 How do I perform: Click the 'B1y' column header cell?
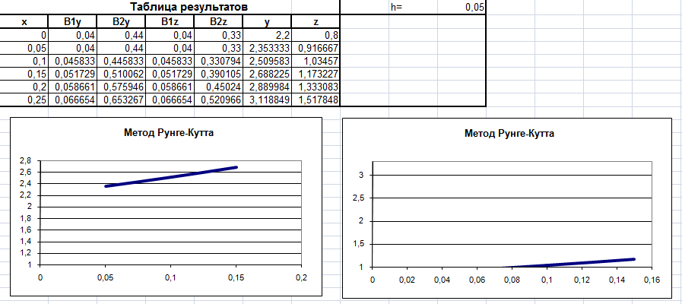pyautogui.click(x=73, y=22)
